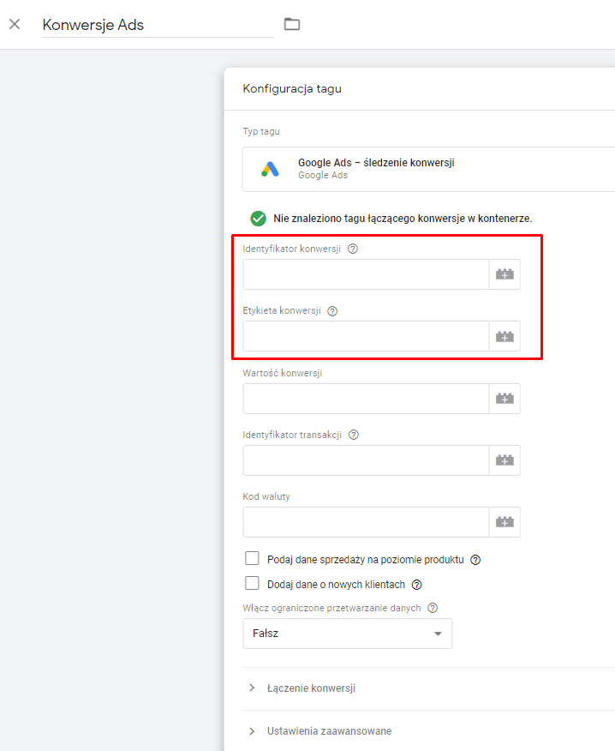Image resolution: width=615 pixels, height=751 pixels.
Task: Open help for Identyfikator transakcji
Action: point(354,435)
